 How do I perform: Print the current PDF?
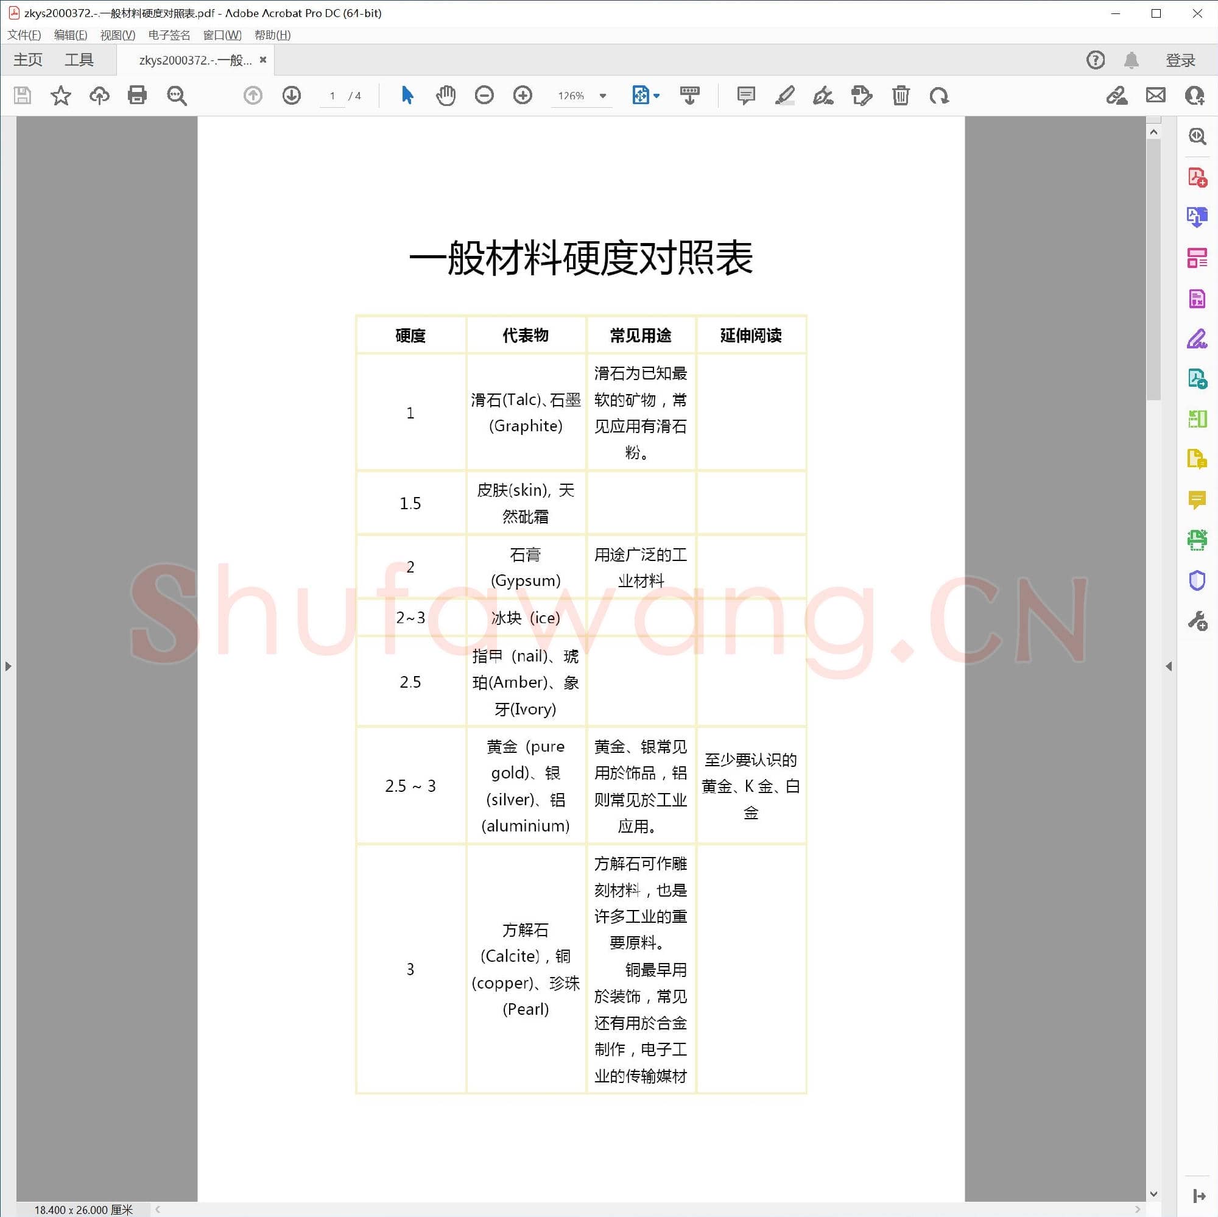(x=138, y=95)
